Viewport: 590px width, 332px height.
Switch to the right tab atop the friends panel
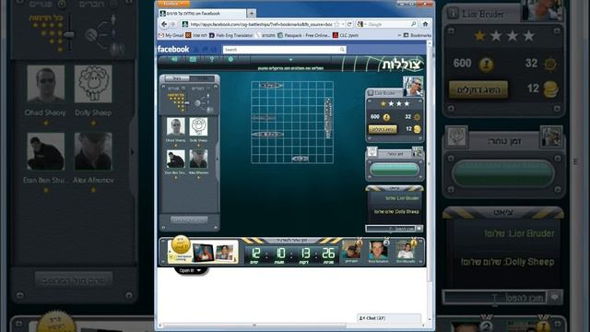pos(202,78)
